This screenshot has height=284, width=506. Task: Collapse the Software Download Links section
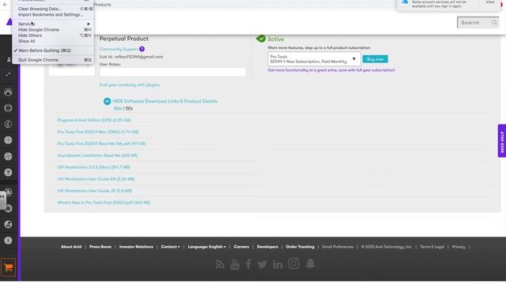click(108, 102)
